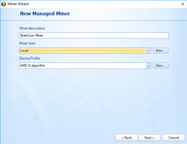This screenshot has height=144, width=187.
Task: Open the Miner host dropdown arrow
Action: pyautogui.click(x=148, y=51)
